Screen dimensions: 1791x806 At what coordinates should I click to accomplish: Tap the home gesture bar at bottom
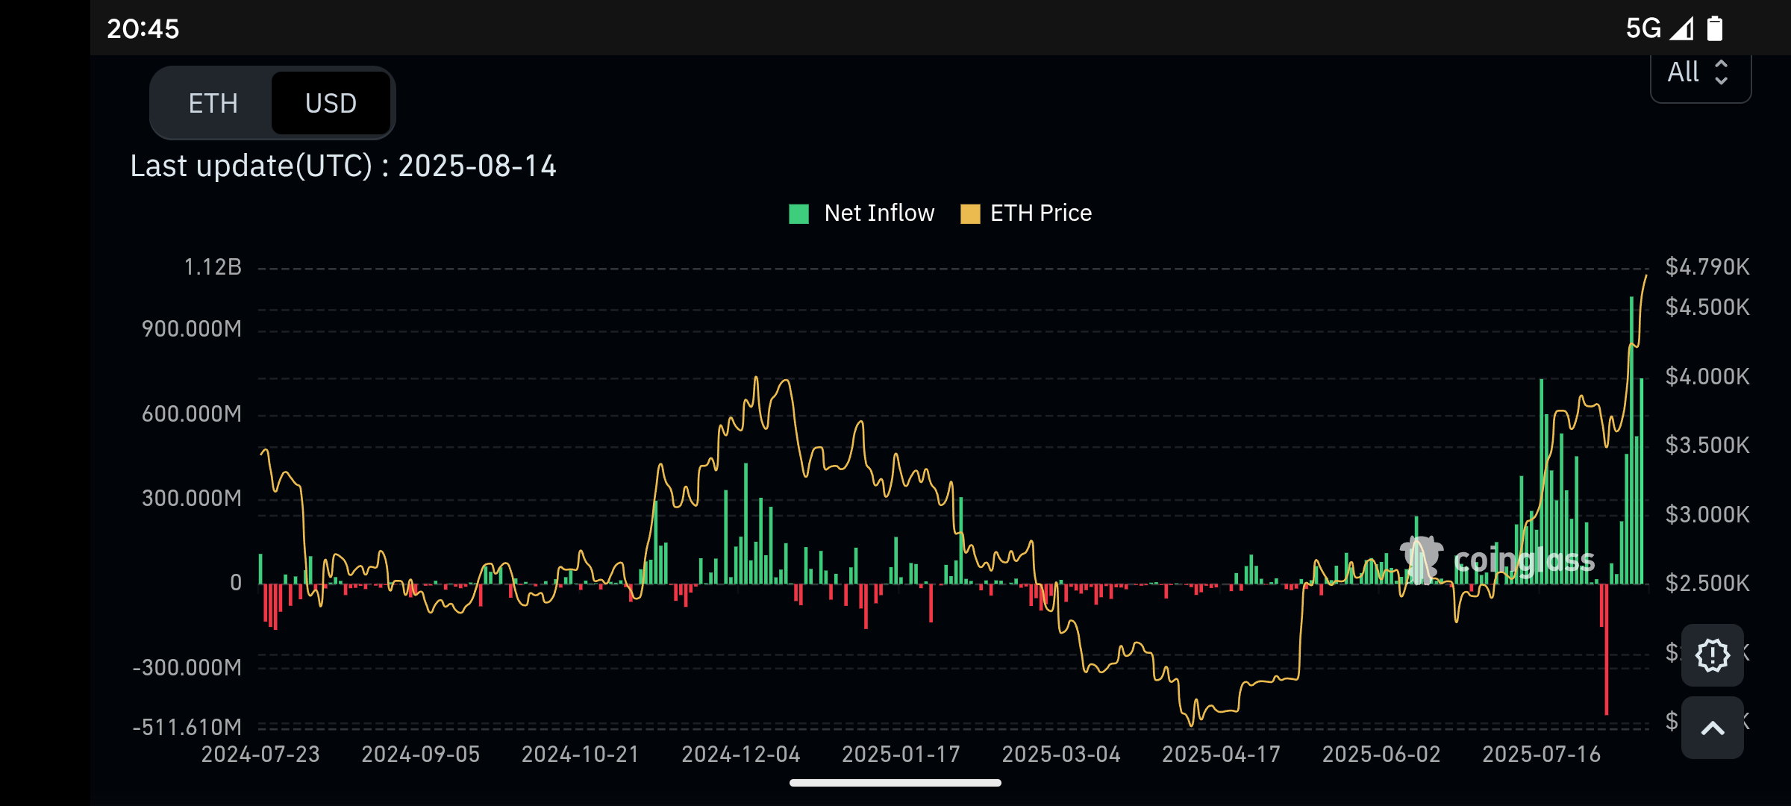[x=895, y=783]
